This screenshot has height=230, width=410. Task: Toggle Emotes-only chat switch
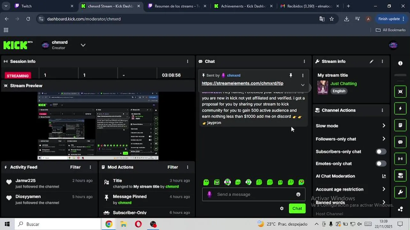click(381, 164)
